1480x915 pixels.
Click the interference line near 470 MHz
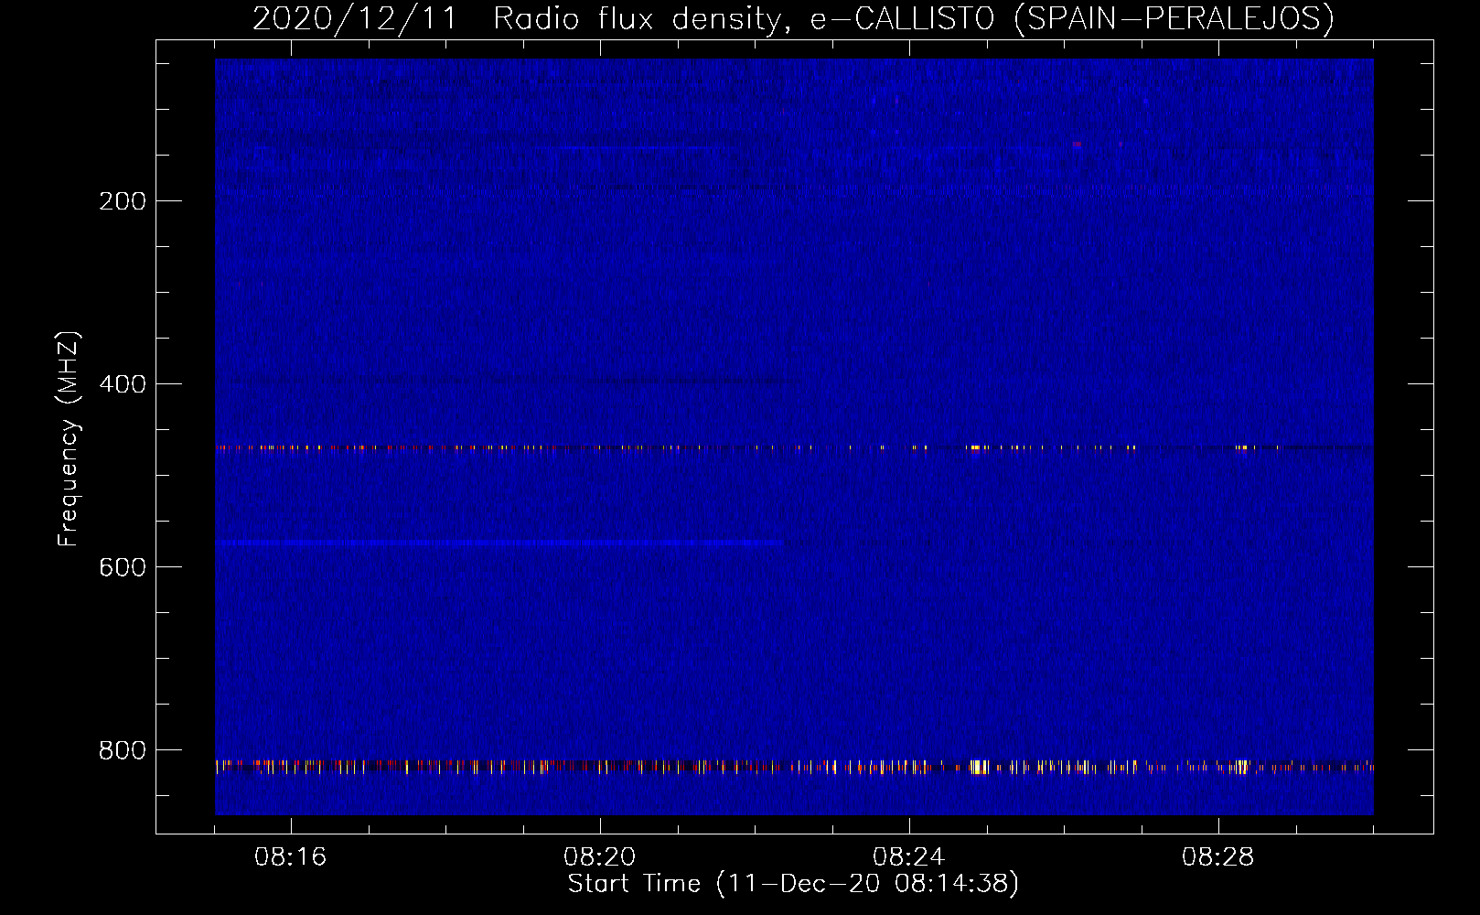click(x=794, y=448)
